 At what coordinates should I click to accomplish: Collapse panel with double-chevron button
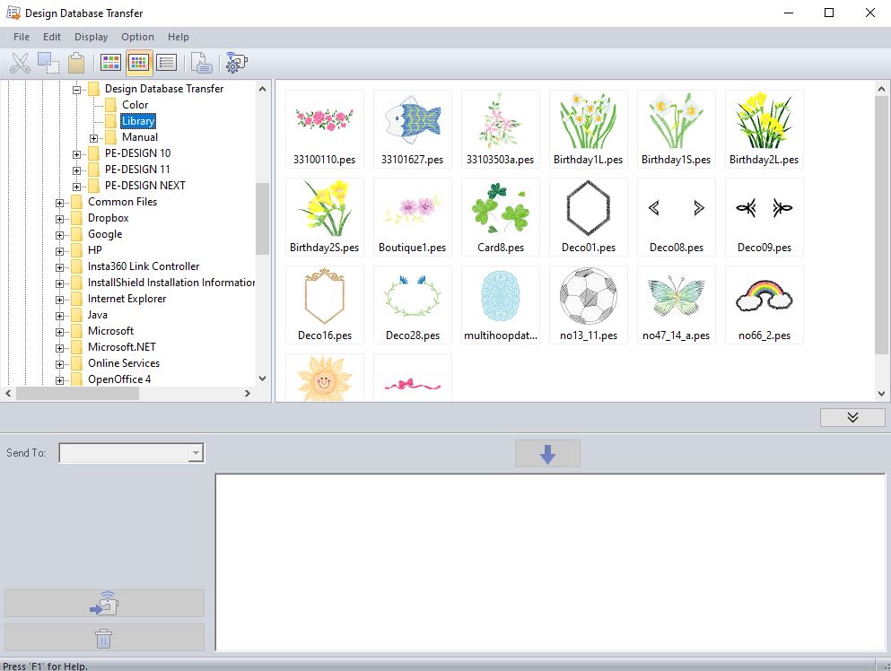click(852, 418)
